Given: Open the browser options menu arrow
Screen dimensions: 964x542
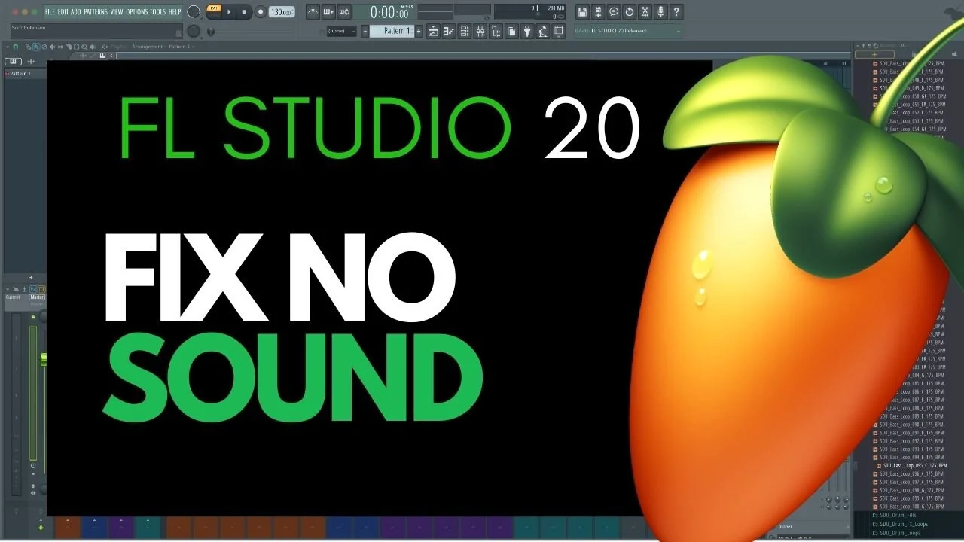Looking at the screenshot, I should [x=858, y=46].
